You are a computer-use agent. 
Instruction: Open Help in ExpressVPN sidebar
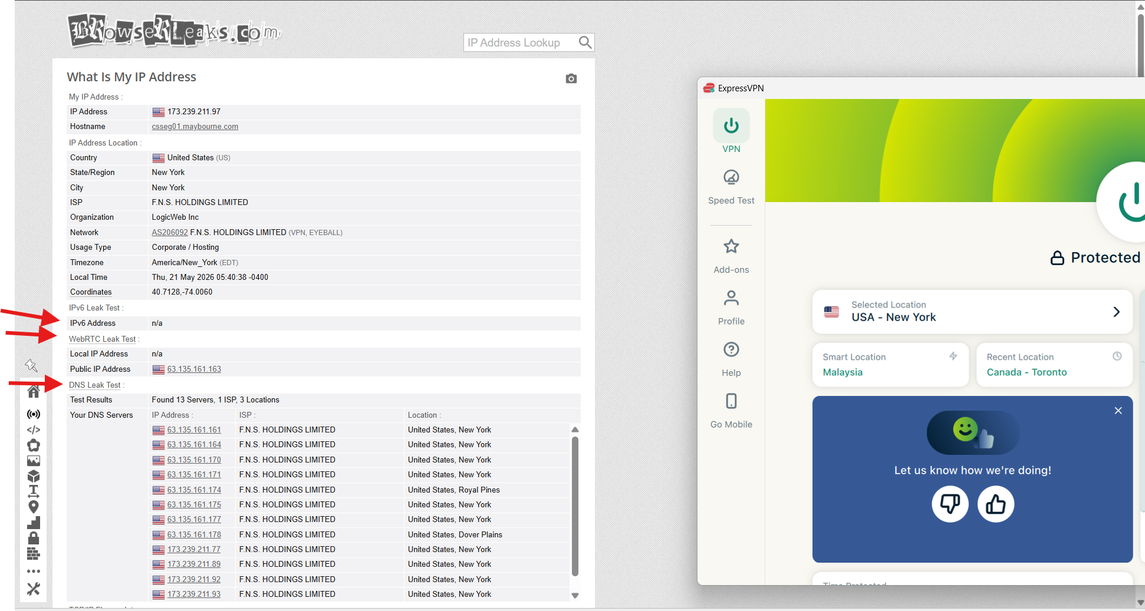click(x=731, y=359)
